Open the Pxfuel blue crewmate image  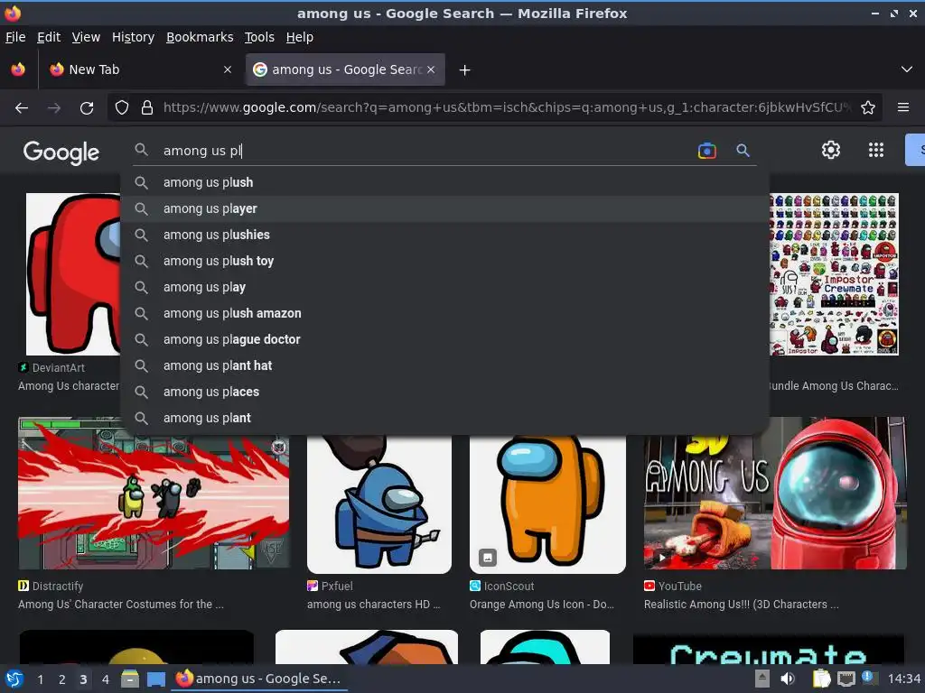[x=379, y=504]
